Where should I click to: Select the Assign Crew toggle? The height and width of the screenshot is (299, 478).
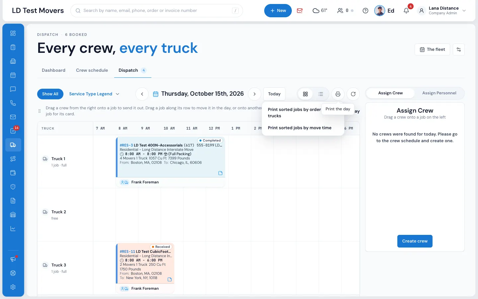point(390,93)
